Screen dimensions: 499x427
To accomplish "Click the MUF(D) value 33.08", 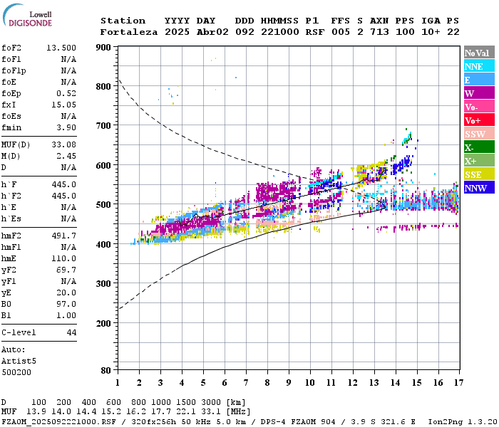I will (x=63, y=145).
